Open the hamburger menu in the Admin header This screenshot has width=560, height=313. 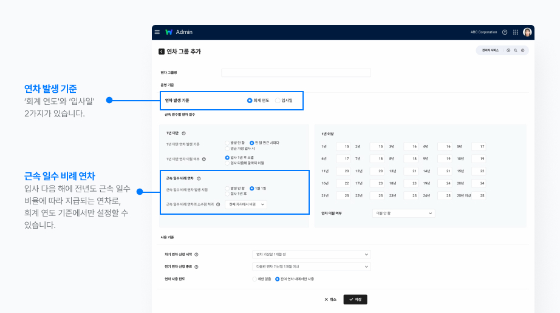157,32
